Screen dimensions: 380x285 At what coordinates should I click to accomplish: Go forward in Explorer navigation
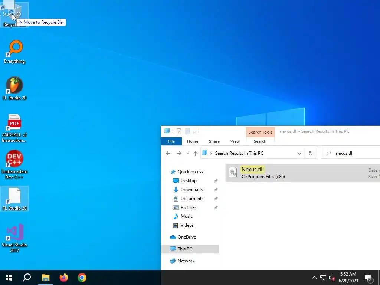coord(179,153)
